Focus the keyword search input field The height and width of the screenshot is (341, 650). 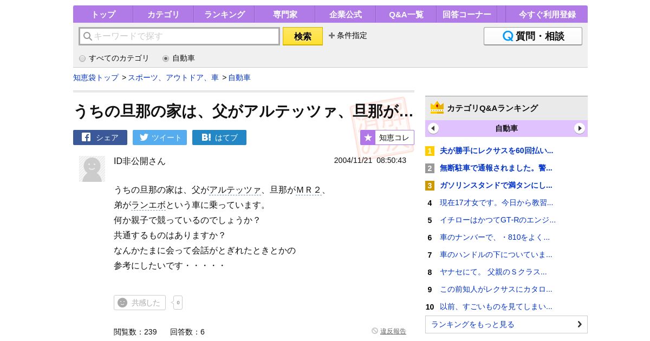[179, 36]
